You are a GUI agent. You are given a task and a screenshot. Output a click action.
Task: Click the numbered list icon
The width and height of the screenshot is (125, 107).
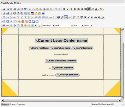(x=74, y=17)
